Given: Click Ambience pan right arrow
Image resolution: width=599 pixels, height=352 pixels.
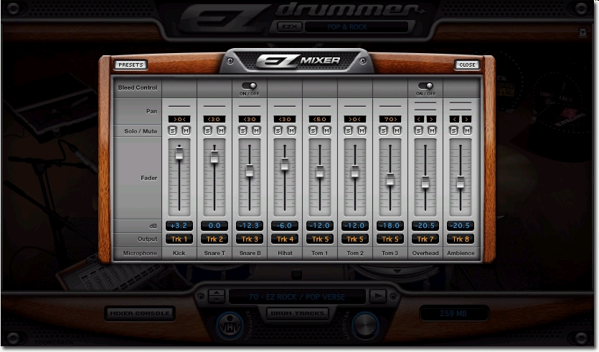Looking at the screenshot, I should click(466, 120).
